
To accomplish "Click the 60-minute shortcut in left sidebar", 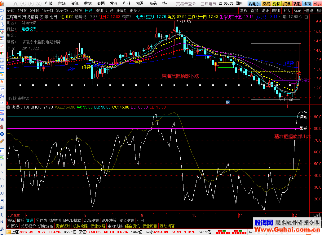I will (x=2, y=193).
